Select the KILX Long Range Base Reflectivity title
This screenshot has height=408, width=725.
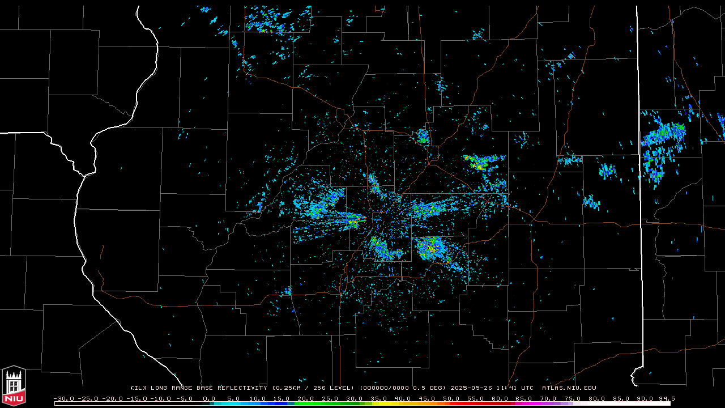point(199,388)
